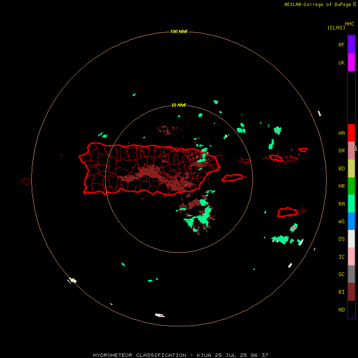Viewport: 358px width, 358px height.
Task: Click the WS legend label
Action: point(341,222)
